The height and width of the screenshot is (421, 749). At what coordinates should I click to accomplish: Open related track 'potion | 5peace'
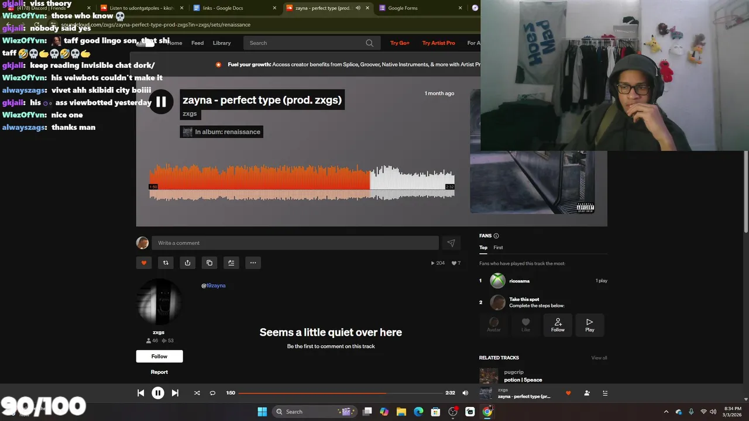pyautogui.click(x=523, y=379)
